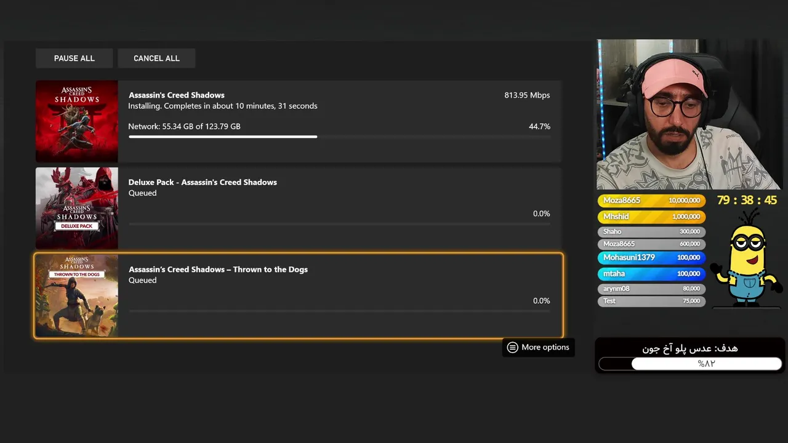Screen dimensions: 788x443
Task: Click Moza8665 600,000 donor entry
Action: tap(651, 244)
